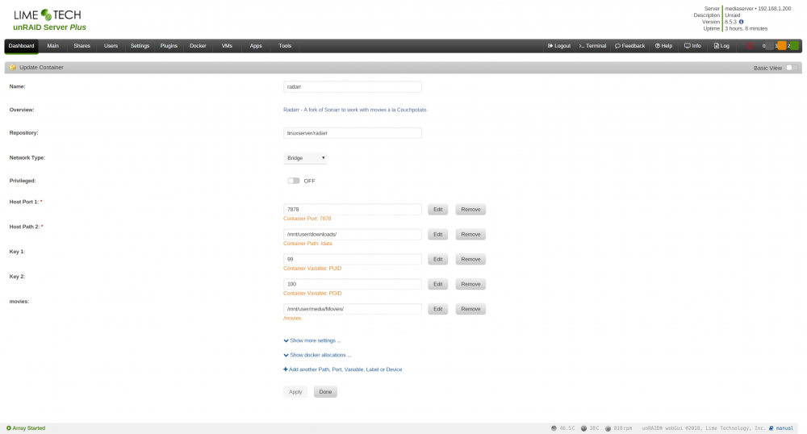
Task: Add another Path, Port, Variable, Label or Device
Action: pos(343,369)
